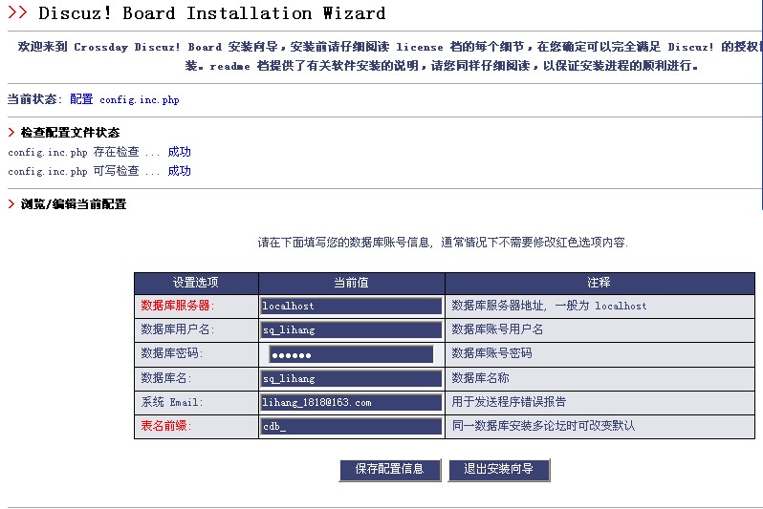The width and height of the screenshot is (763, 509).
Task: Click the note 数据库服务器地址, 一般为 localhost
Action: click(x=549, y=306)
